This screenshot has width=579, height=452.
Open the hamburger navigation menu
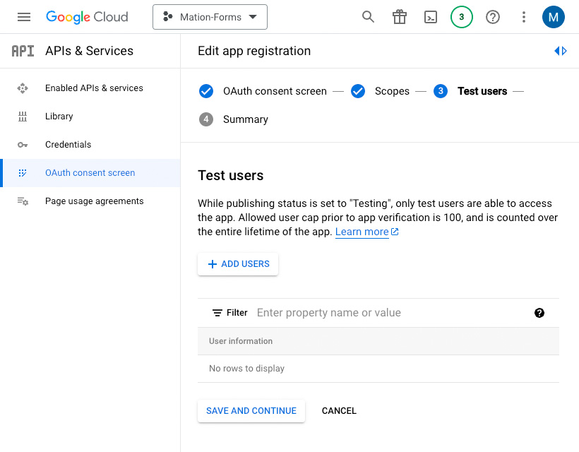click(24, 17)
